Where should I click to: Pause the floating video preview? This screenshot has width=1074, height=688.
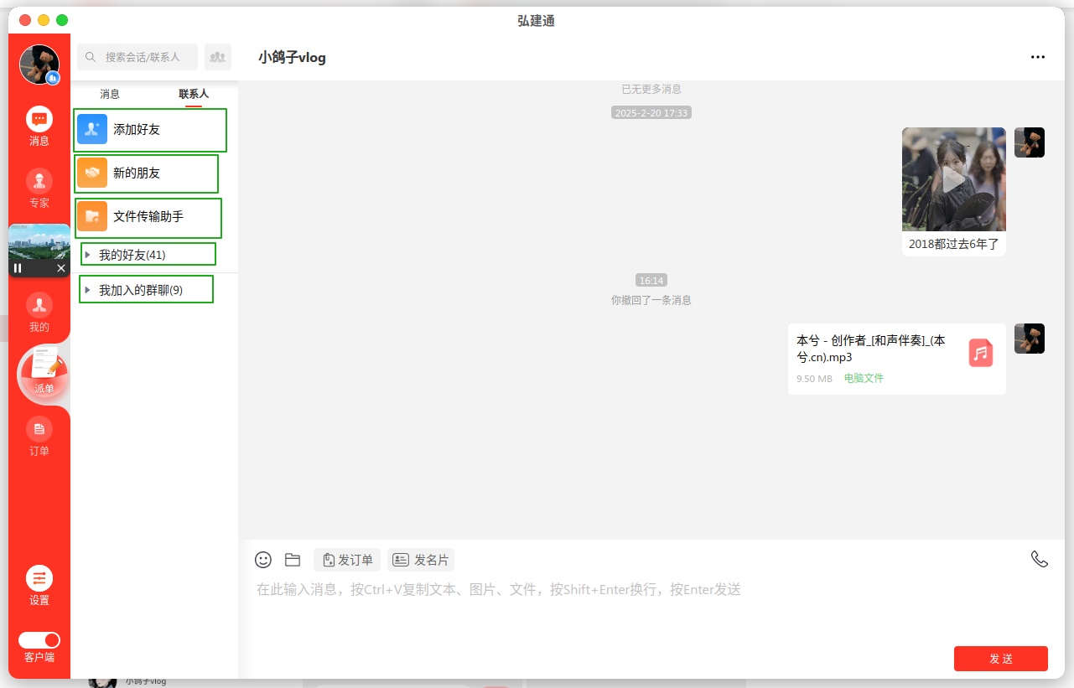18,268
